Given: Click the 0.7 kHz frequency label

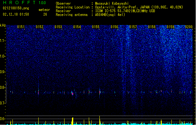Looking at the screenshot, I should (x=2, y=103).
